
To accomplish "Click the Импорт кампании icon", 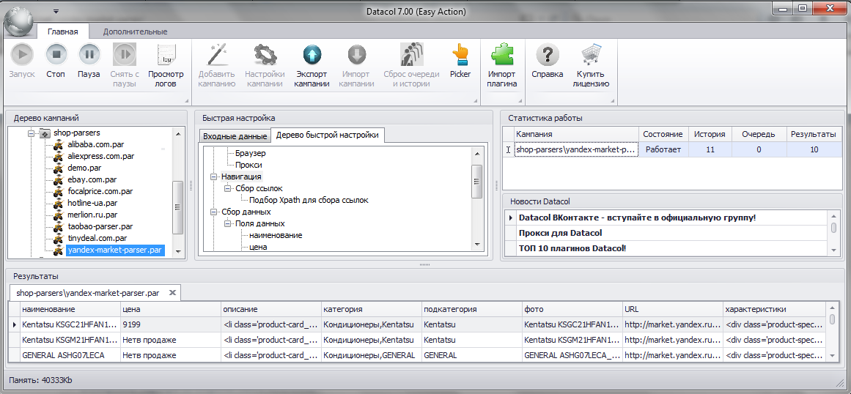I will tap(357, 55).
